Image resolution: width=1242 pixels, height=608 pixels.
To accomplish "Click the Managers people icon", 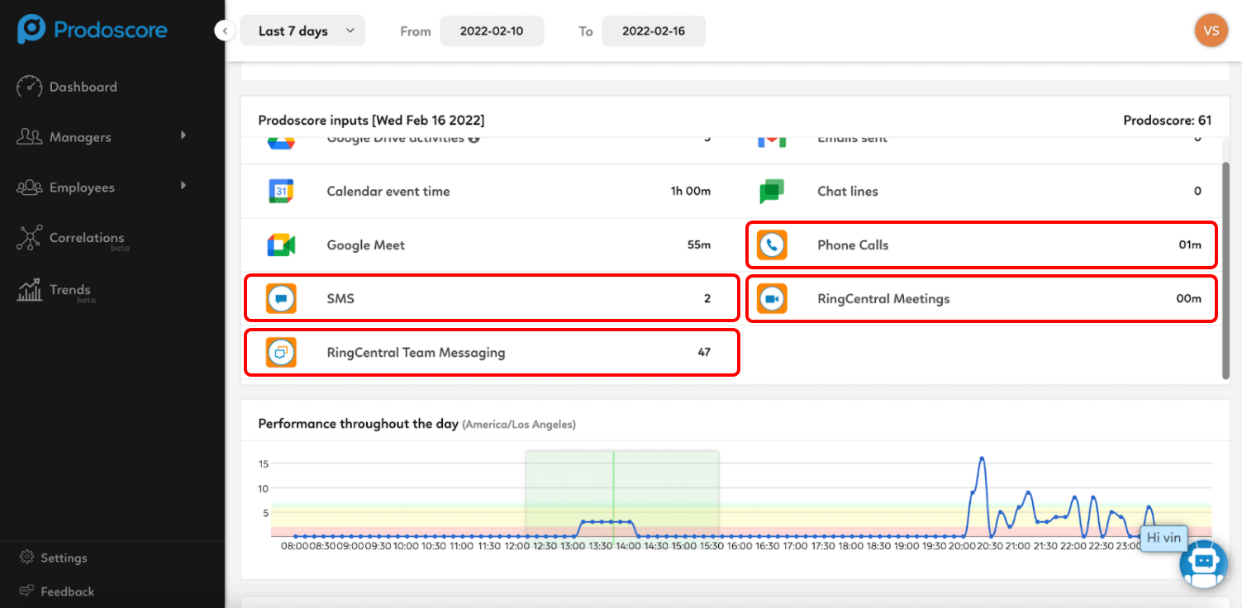I will coord(30,137).
